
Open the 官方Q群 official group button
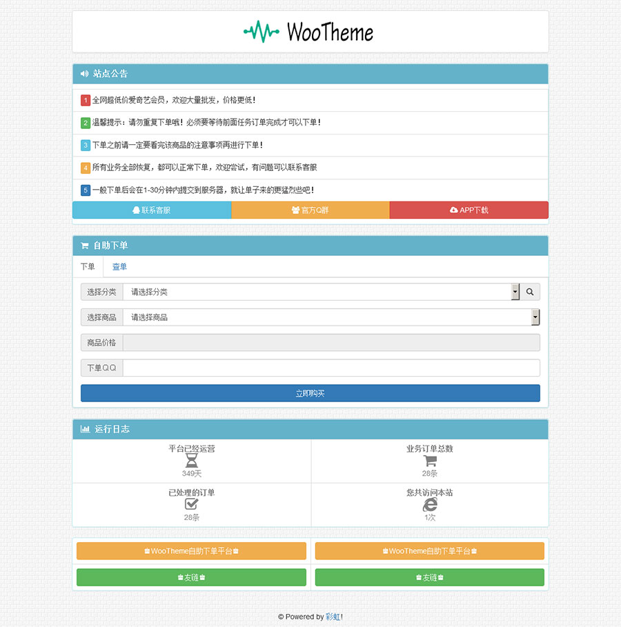pyautogui.click(x=310, y=210)
